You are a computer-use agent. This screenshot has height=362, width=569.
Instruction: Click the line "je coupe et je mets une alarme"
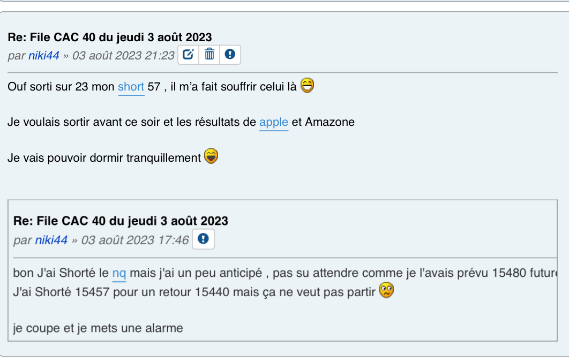click(98, 328)
